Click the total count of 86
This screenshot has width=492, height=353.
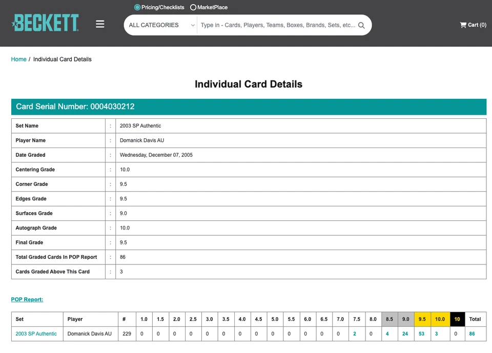tap(472, 334)
